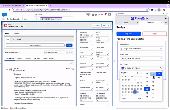Image resolution: width=170 pixels, height=110 pixels.
Task: Select PM in the time picker
Action: pyautogui.click(x=159, y=74)
